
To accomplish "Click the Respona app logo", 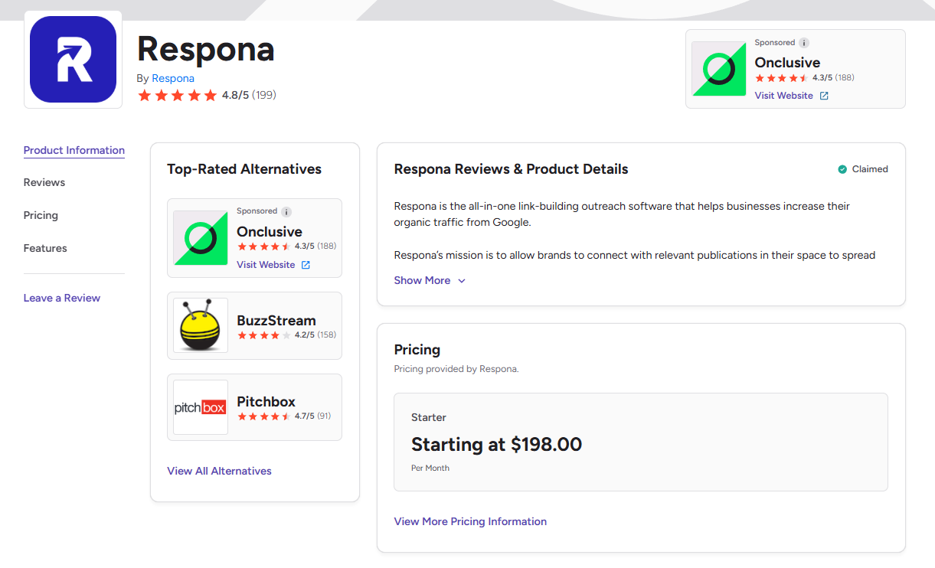I will click(x=73, y=59).
